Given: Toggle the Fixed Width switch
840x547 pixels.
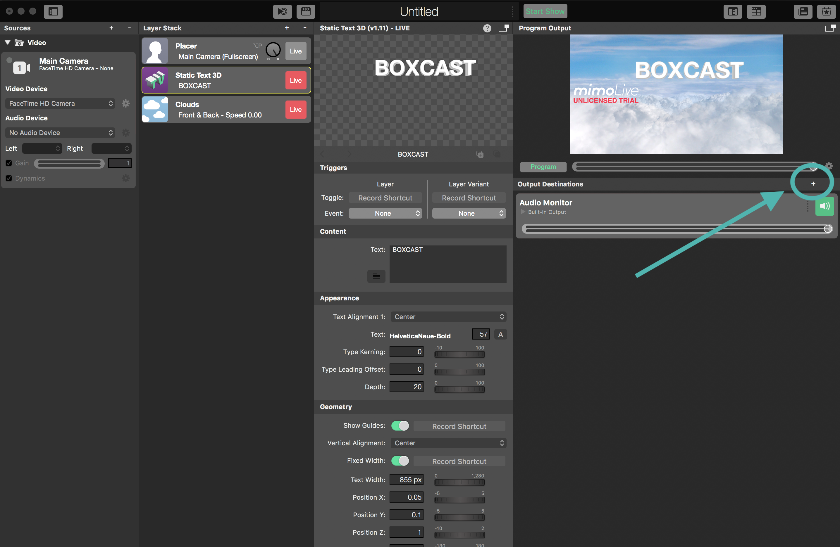Looking at the screenshot, I should pos(400,461).
